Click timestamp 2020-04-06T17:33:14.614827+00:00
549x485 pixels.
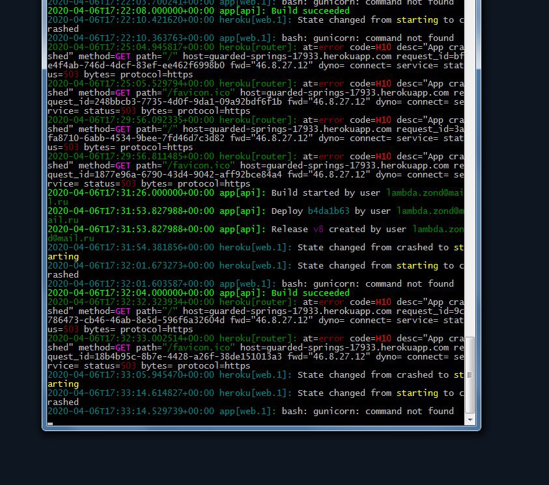click(131, 393)
